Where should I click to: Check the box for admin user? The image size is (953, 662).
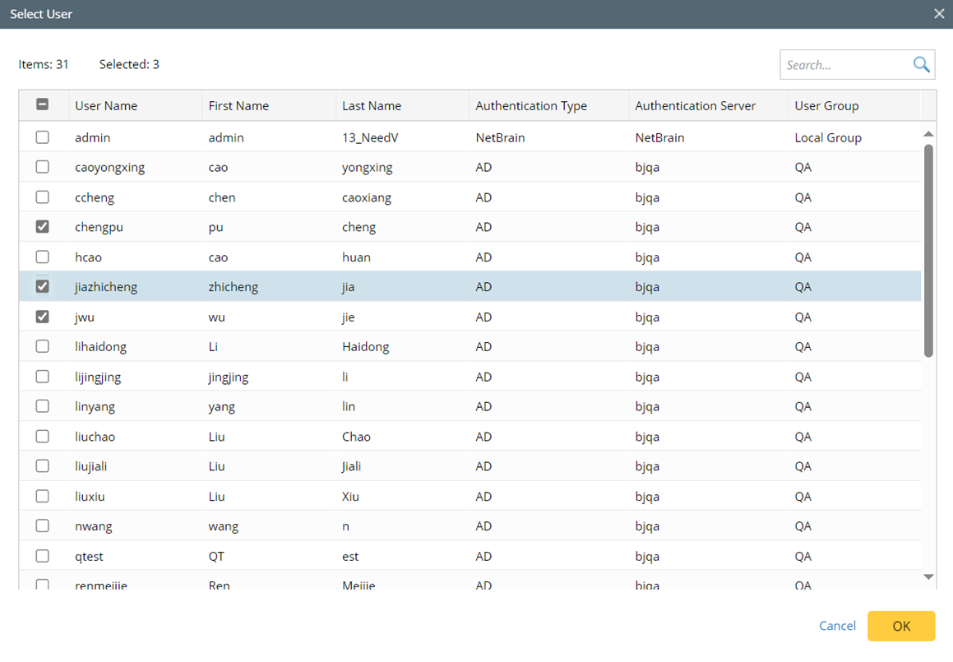click(42, 137)
